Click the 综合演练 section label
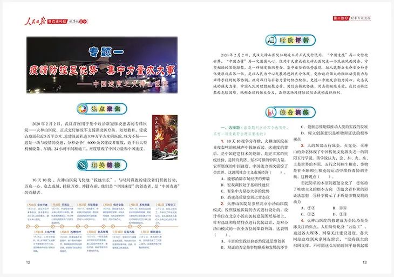394x277 pixels. point(294,112)
